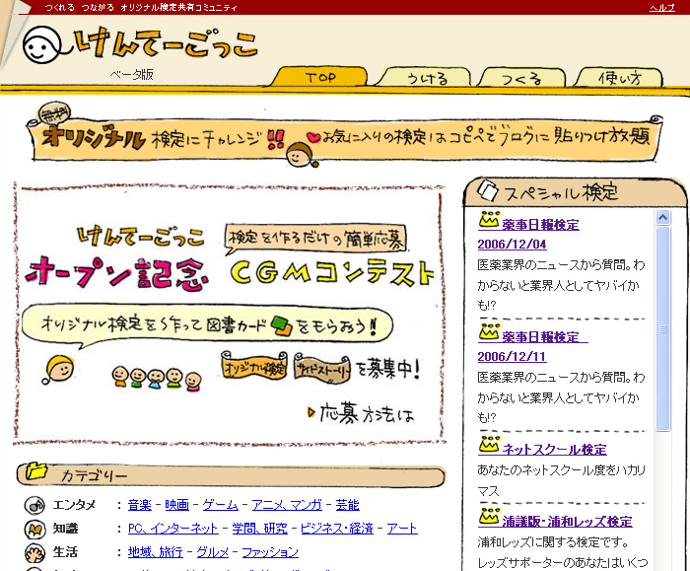690x571 pixels.
Task: Open the 浦議版・浦和レッズ検定 link
Action: click(x=567, y=522)
